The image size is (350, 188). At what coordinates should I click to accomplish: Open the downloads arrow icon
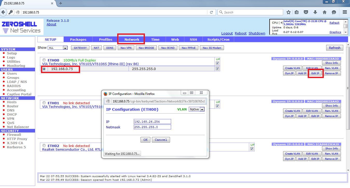tap(315, 12)
